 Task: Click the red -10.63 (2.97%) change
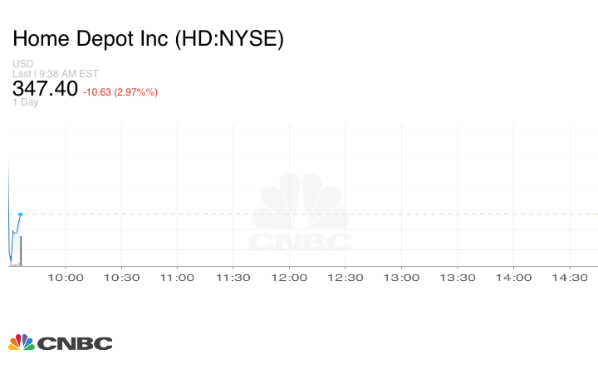click(x=120, y=91)
